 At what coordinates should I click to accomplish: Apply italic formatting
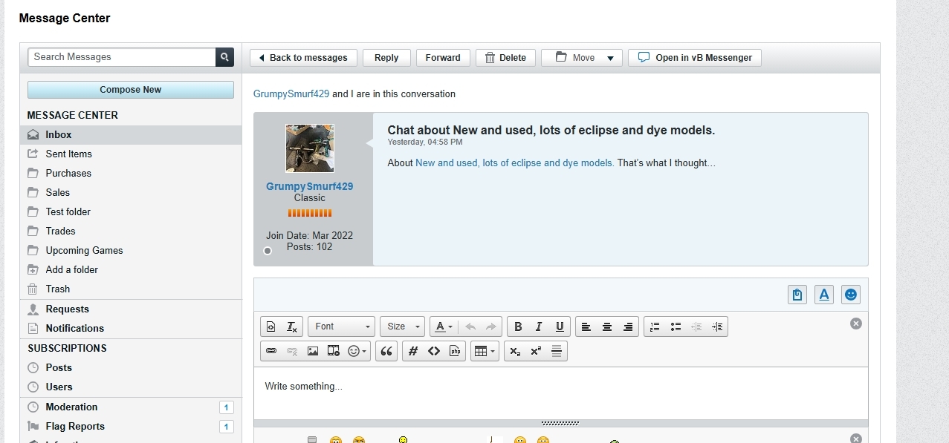point(539,326)
